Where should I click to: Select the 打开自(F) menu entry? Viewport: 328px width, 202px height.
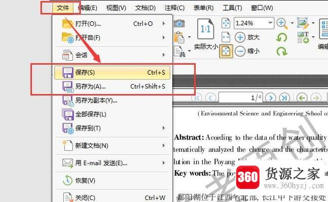113,37
